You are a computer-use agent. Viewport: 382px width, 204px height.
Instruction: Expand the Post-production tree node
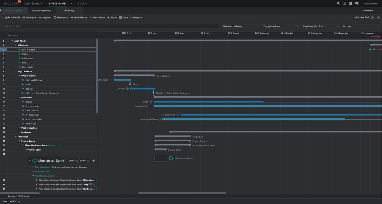19,128
